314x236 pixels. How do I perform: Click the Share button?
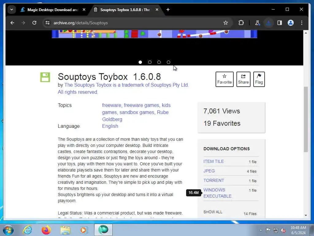tap(243, 79)
